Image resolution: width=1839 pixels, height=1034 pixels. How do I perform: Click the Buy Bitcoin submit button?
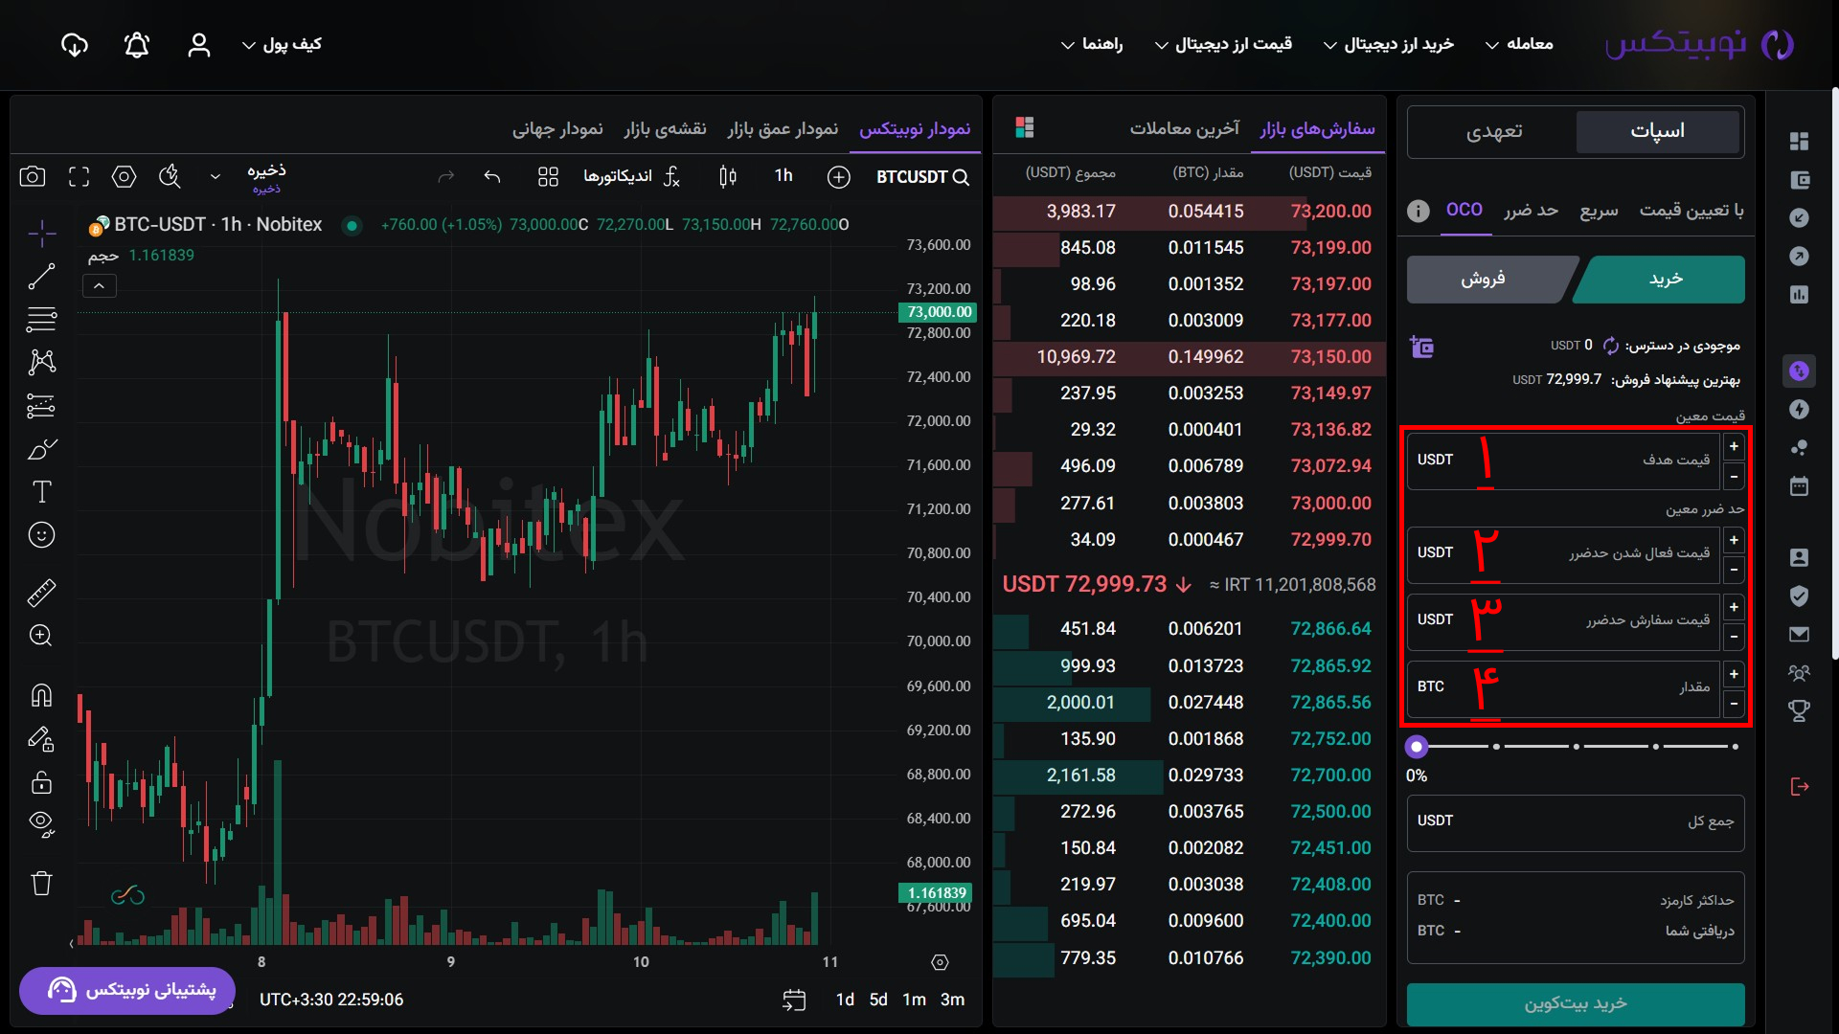[1575, 1003]
